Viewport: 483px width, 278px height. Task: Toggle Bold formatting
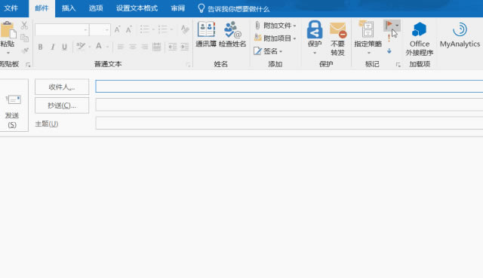point(40,47)
